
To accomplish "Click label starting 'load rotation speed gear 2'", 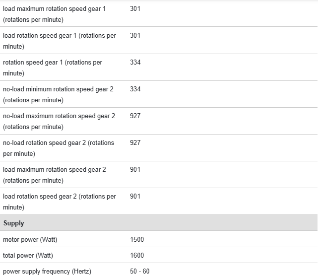I will coord(59,202).
